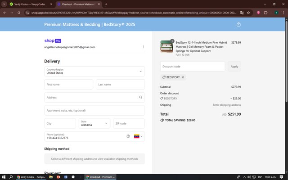This screenshot has width=288, height=180.
Task: Show hidden system tray icons
Action: pos(244,177)
